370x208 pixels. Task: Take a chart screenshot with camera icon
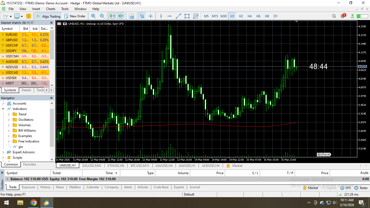pos(132,16)
